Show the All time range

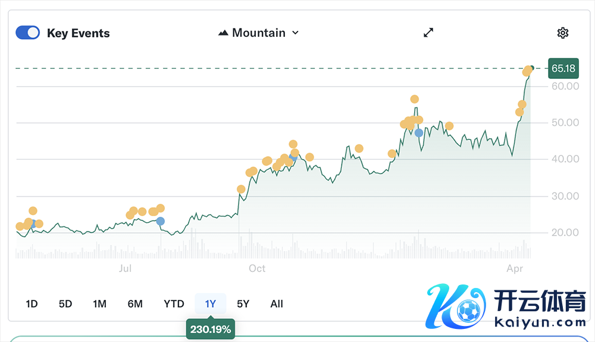(277, 303)
